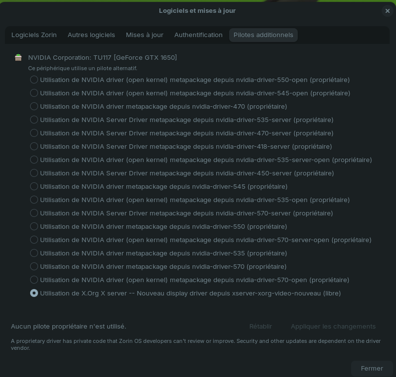
Task: Select nvidia-driver-535-server-open radio option
Action: [34, 160]
